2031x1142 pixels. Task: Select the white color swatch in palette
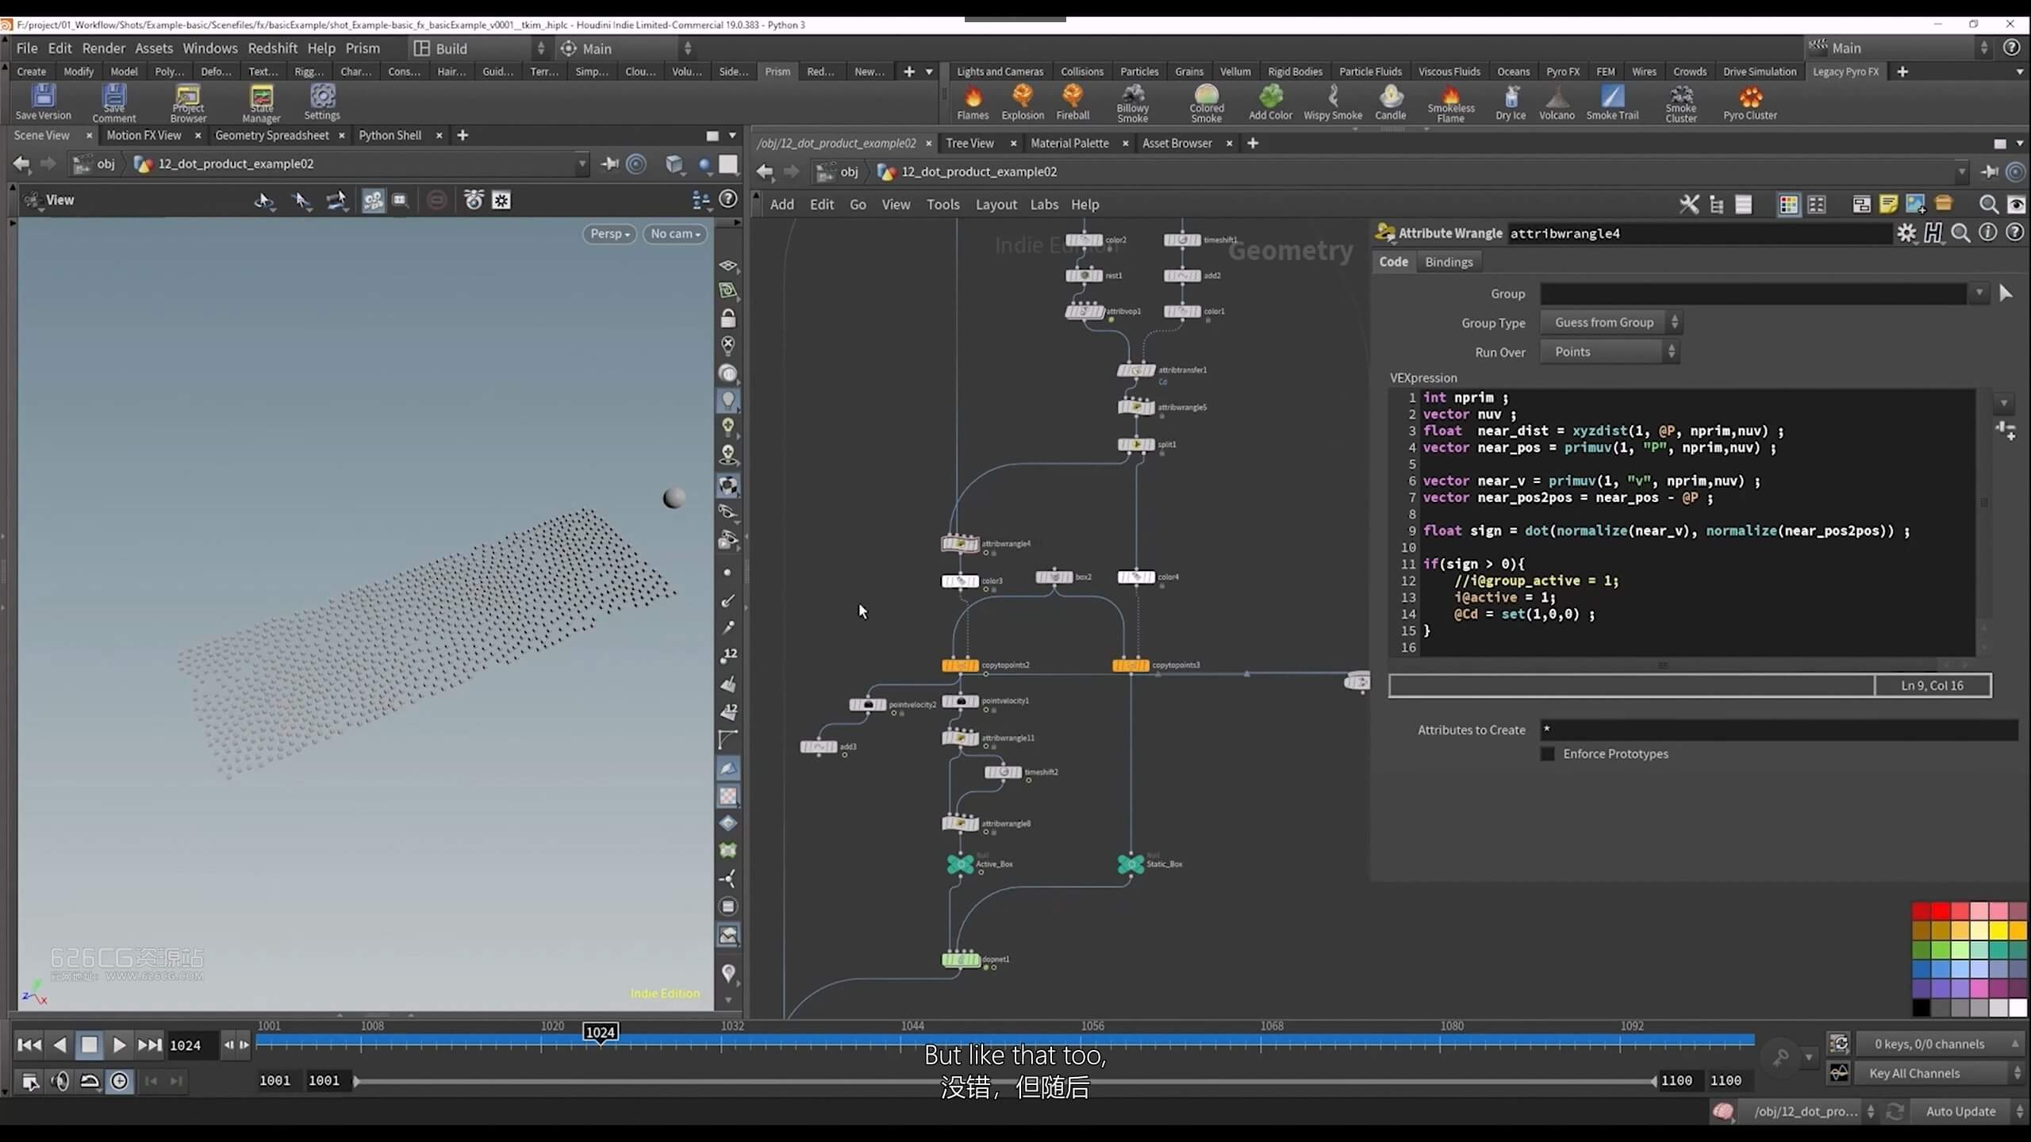(2018, 1008)
